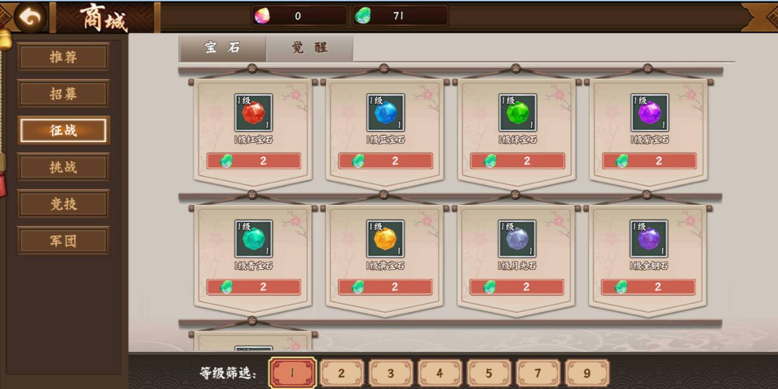The image size is (778, 389).
Task: Select the level-1 purple gem icon
Action: click(650, 112)
